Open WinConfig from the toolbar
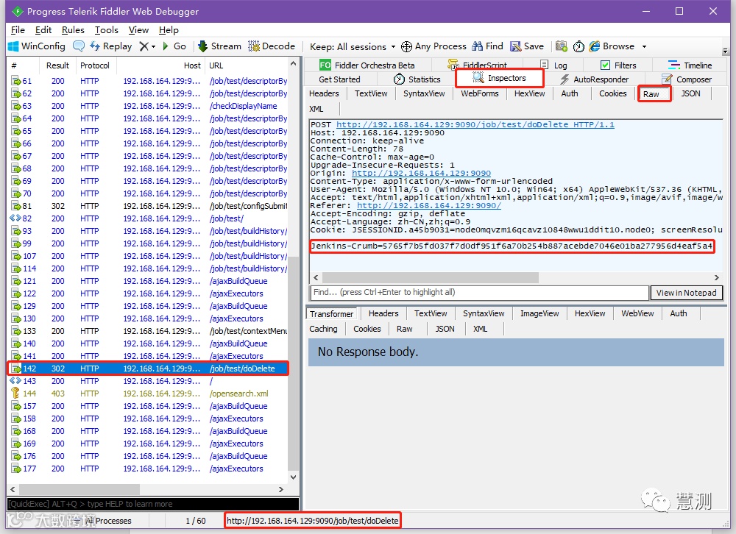The height and width of the screenshot is (534, 736). coord(37,46)
